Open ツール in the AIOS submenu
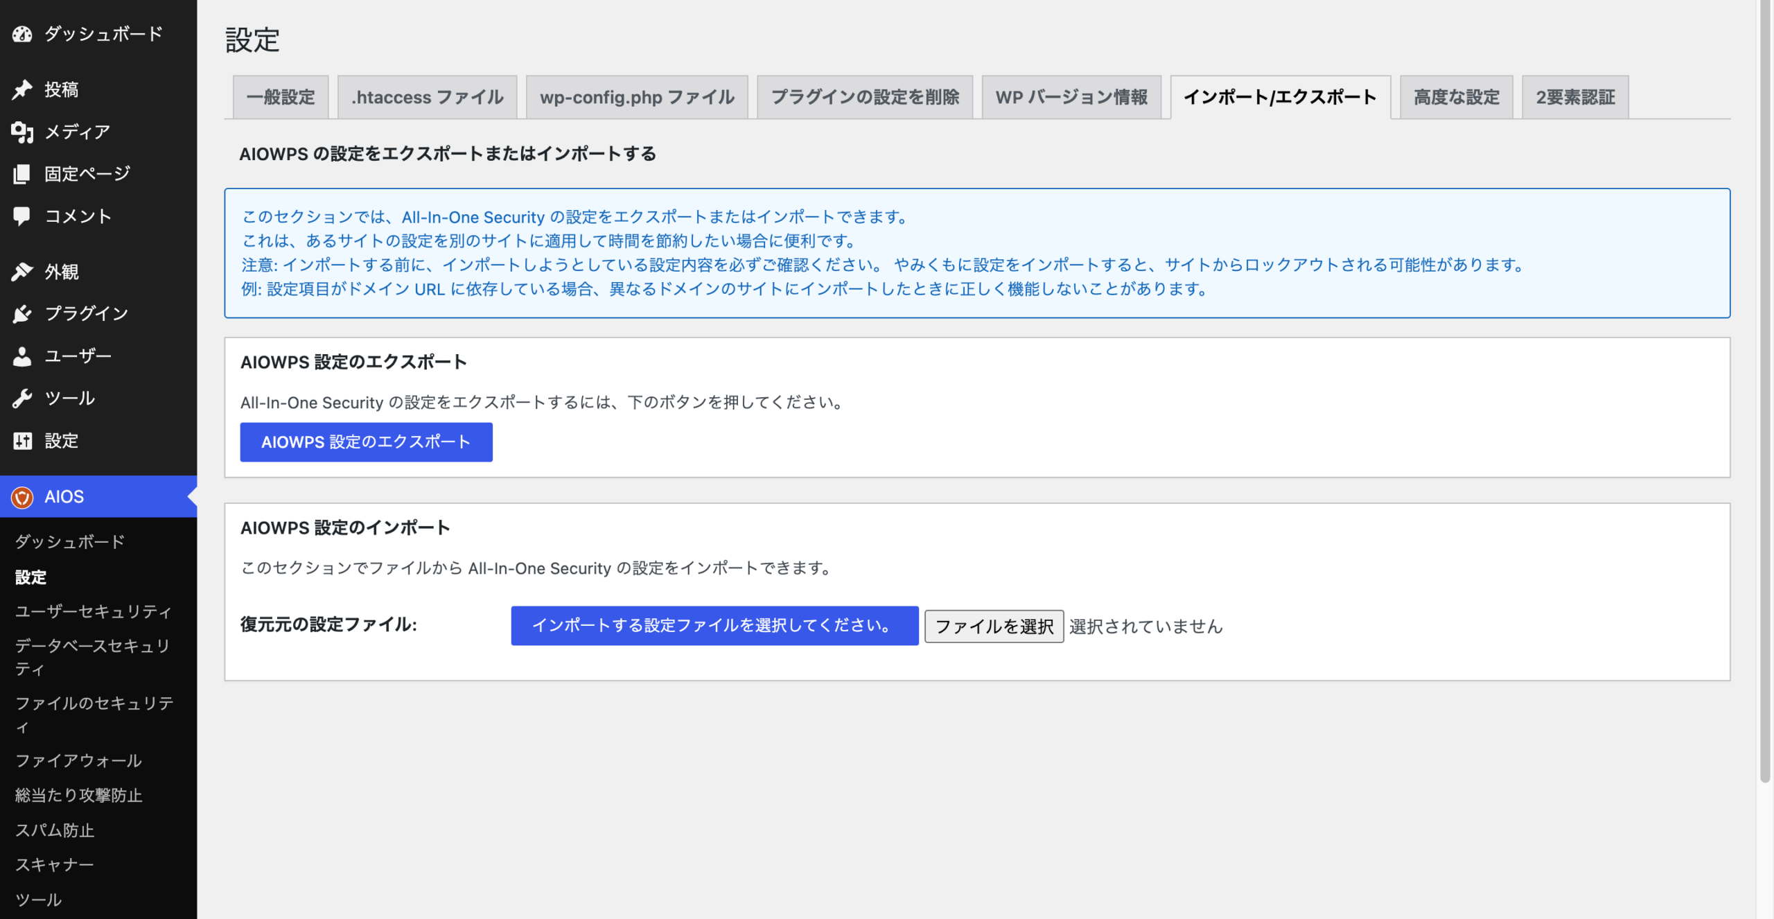 39,900
